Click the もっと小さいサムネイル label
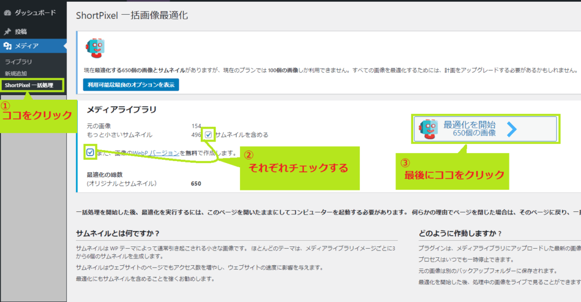Viewport: 581px width, 302px height. 119,135
